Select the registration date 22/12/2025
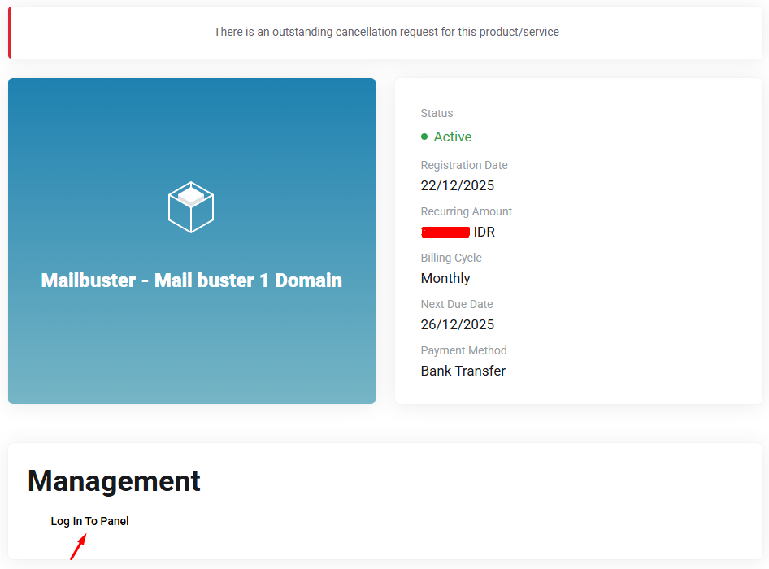 coord(457,185)
